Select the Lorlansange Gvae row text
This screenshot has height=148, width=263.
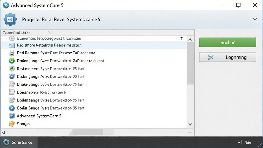[x=51, y=100]
